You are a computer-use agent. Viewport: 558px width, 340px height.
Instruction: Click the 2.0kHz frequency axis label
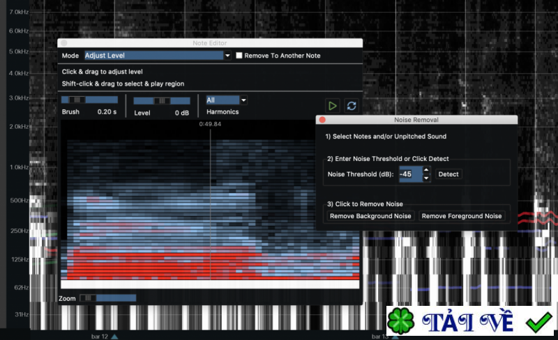click(x=20, y=127)
